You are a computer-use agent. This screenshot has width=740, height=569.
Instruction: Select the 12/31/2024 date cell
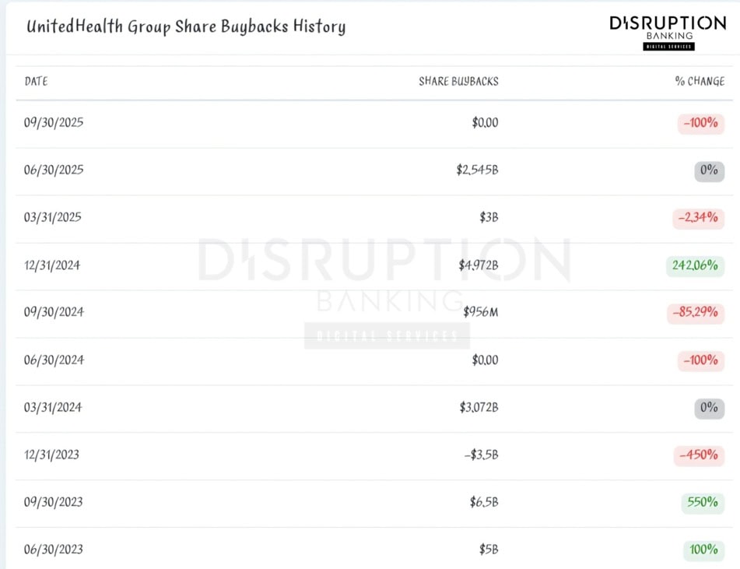tap(52, 265)
